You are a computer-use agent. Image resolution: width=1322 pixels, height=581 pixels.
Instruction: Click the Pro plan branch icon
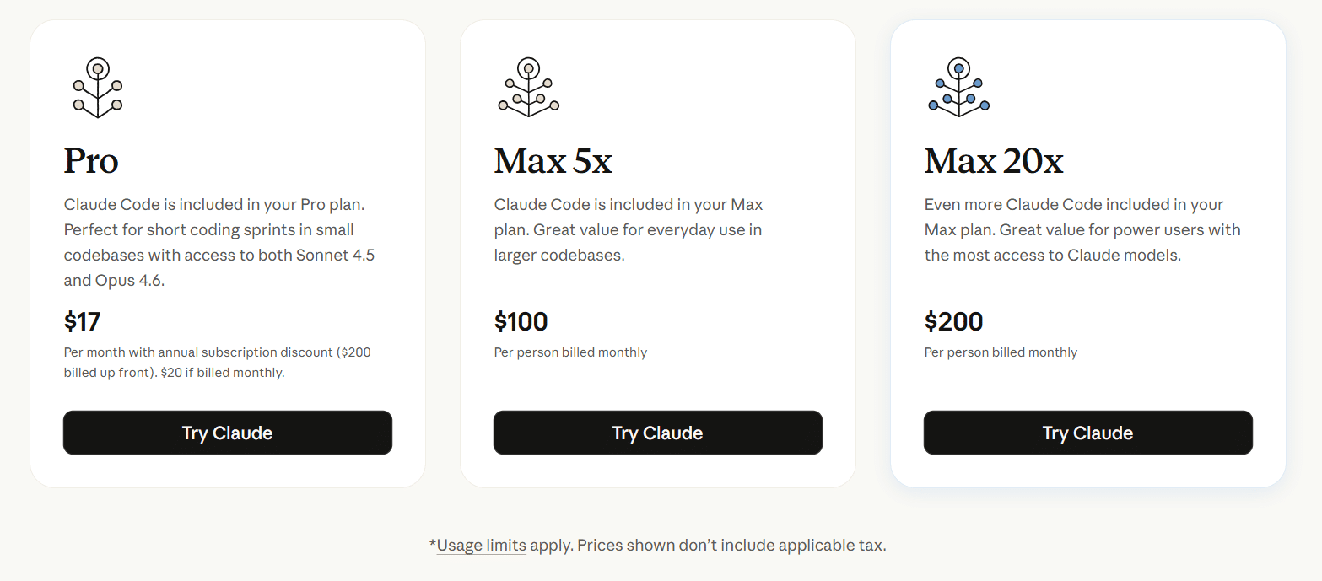click(98, 87)
